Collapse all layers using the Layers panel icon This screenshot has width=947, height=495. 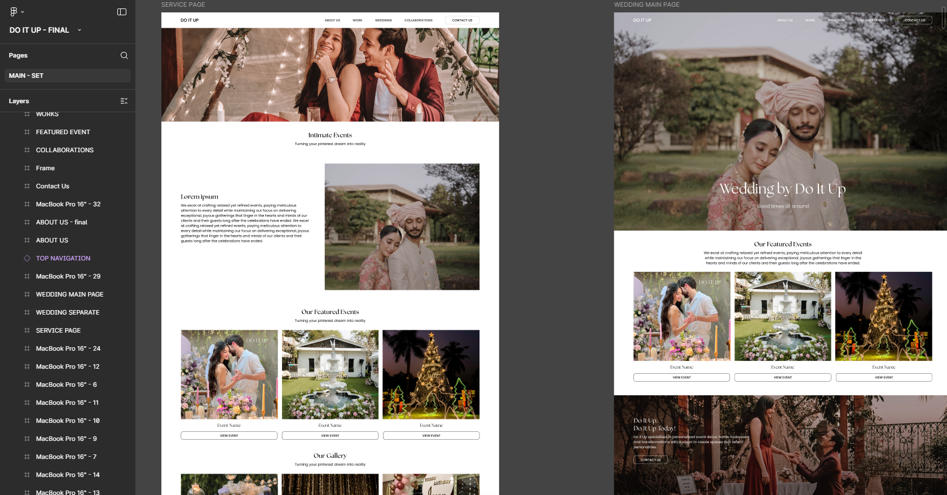[x=124, y=101]
